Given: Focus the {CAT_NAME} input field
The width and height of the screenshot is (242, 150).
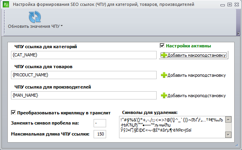Looking at the screenshot, I should 84,55.
